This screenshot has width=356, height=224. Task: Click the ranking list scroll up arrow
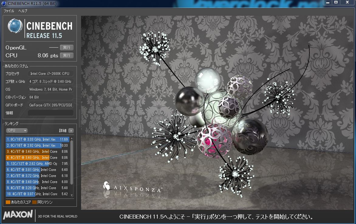[72, 138]
